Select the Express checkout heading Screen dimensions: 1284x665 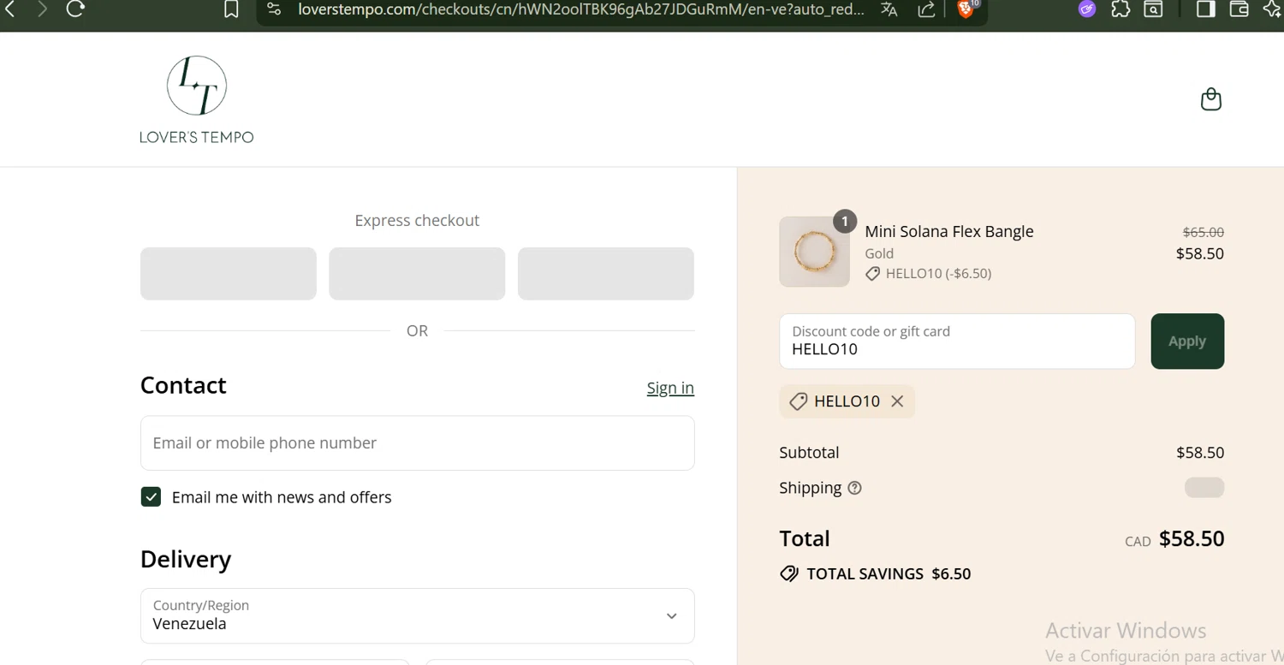(417, 221)
